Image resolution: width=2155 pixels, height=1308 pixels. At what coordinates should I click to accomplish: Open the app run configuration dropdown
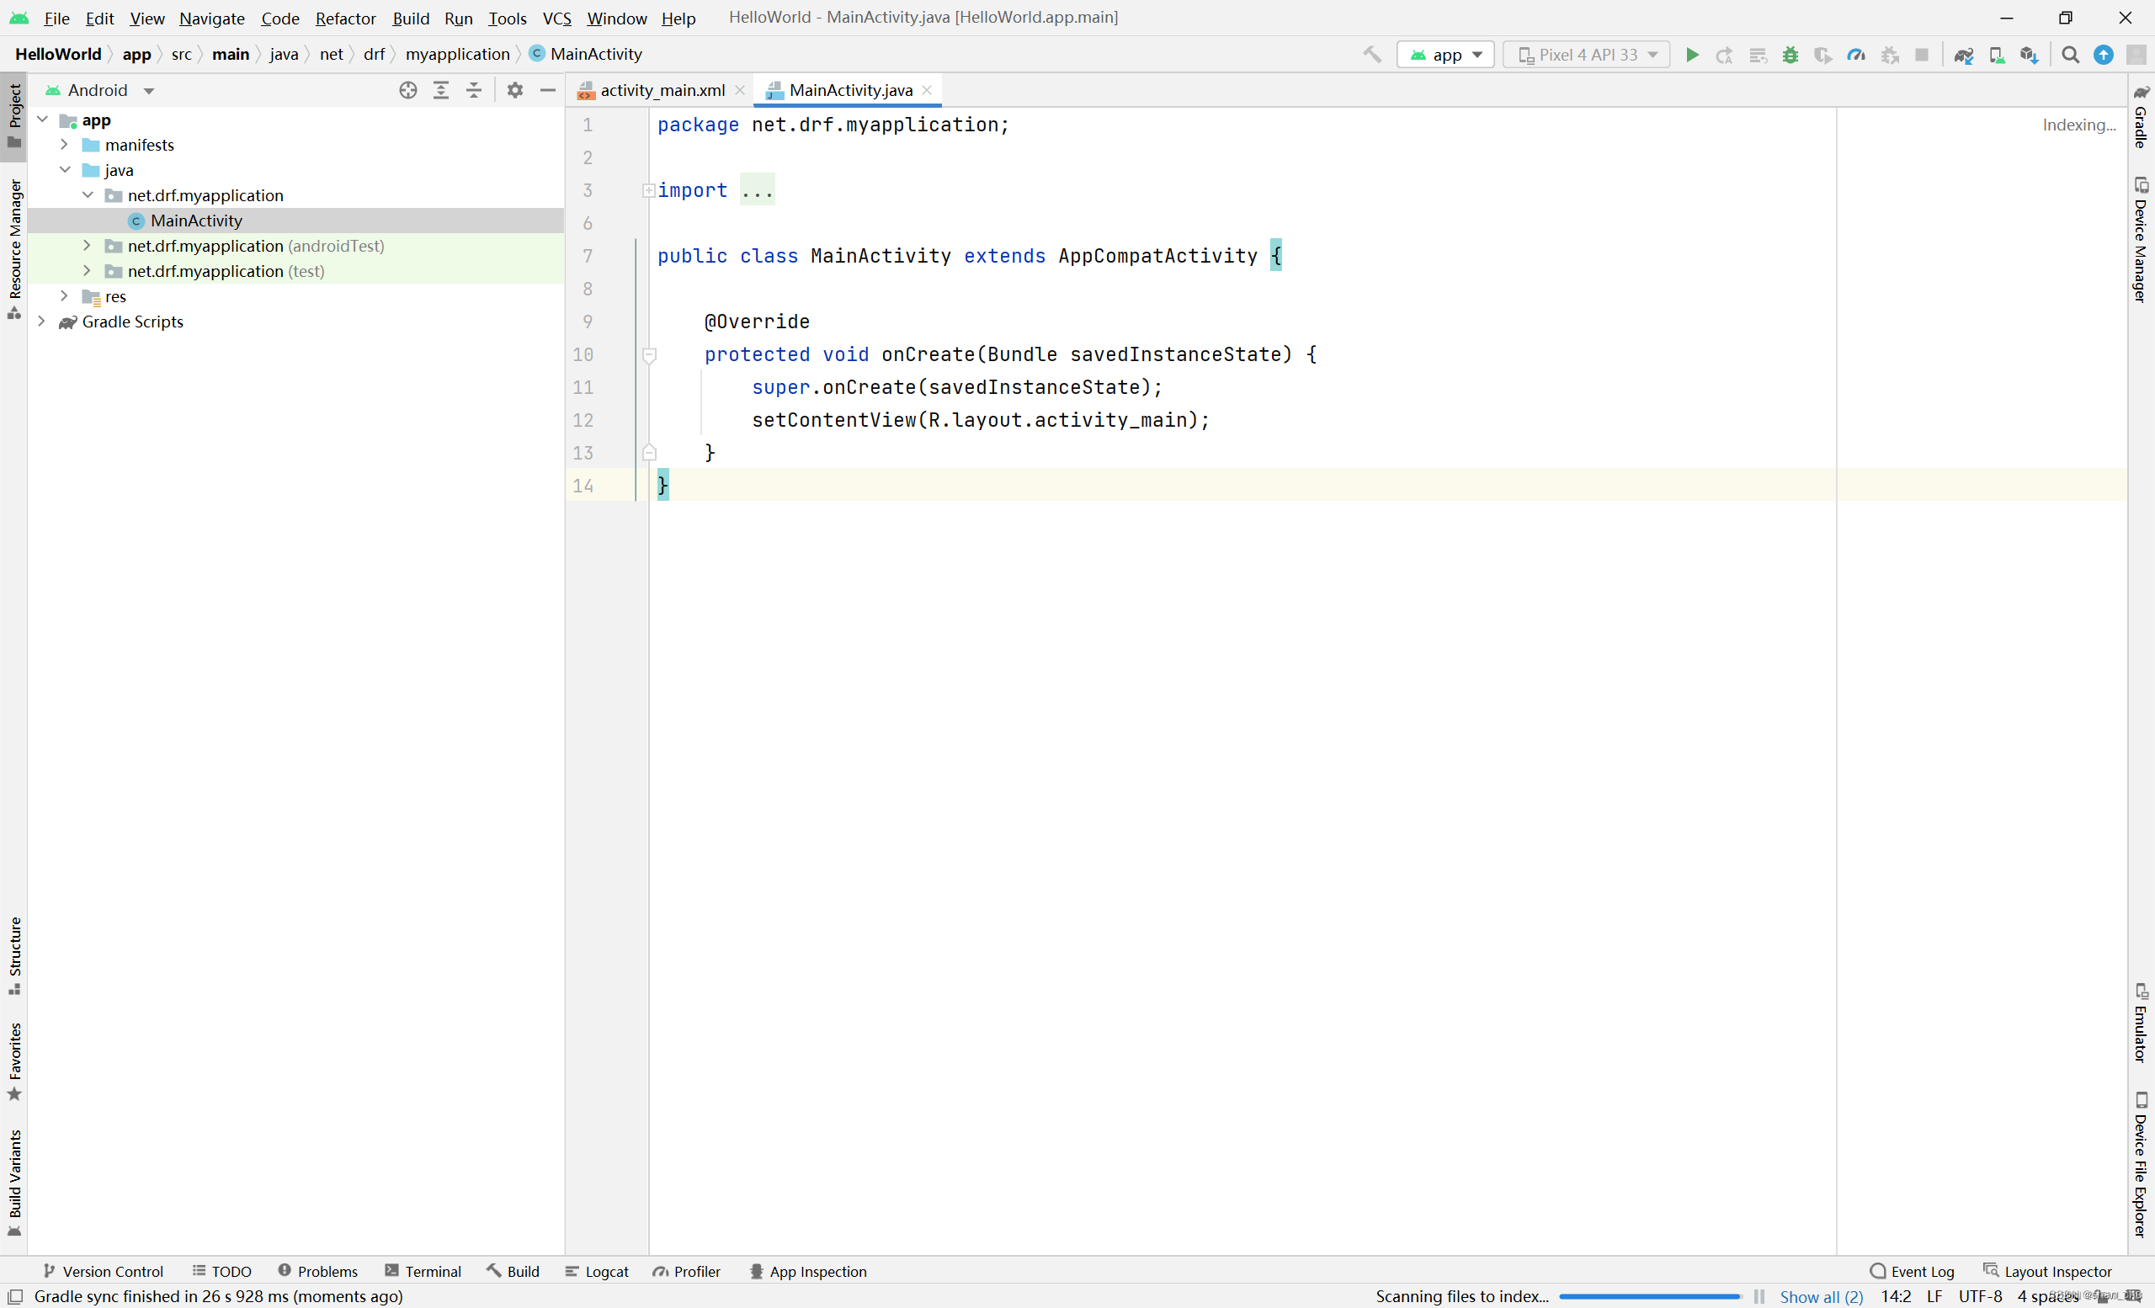(x=1445, y=54)
